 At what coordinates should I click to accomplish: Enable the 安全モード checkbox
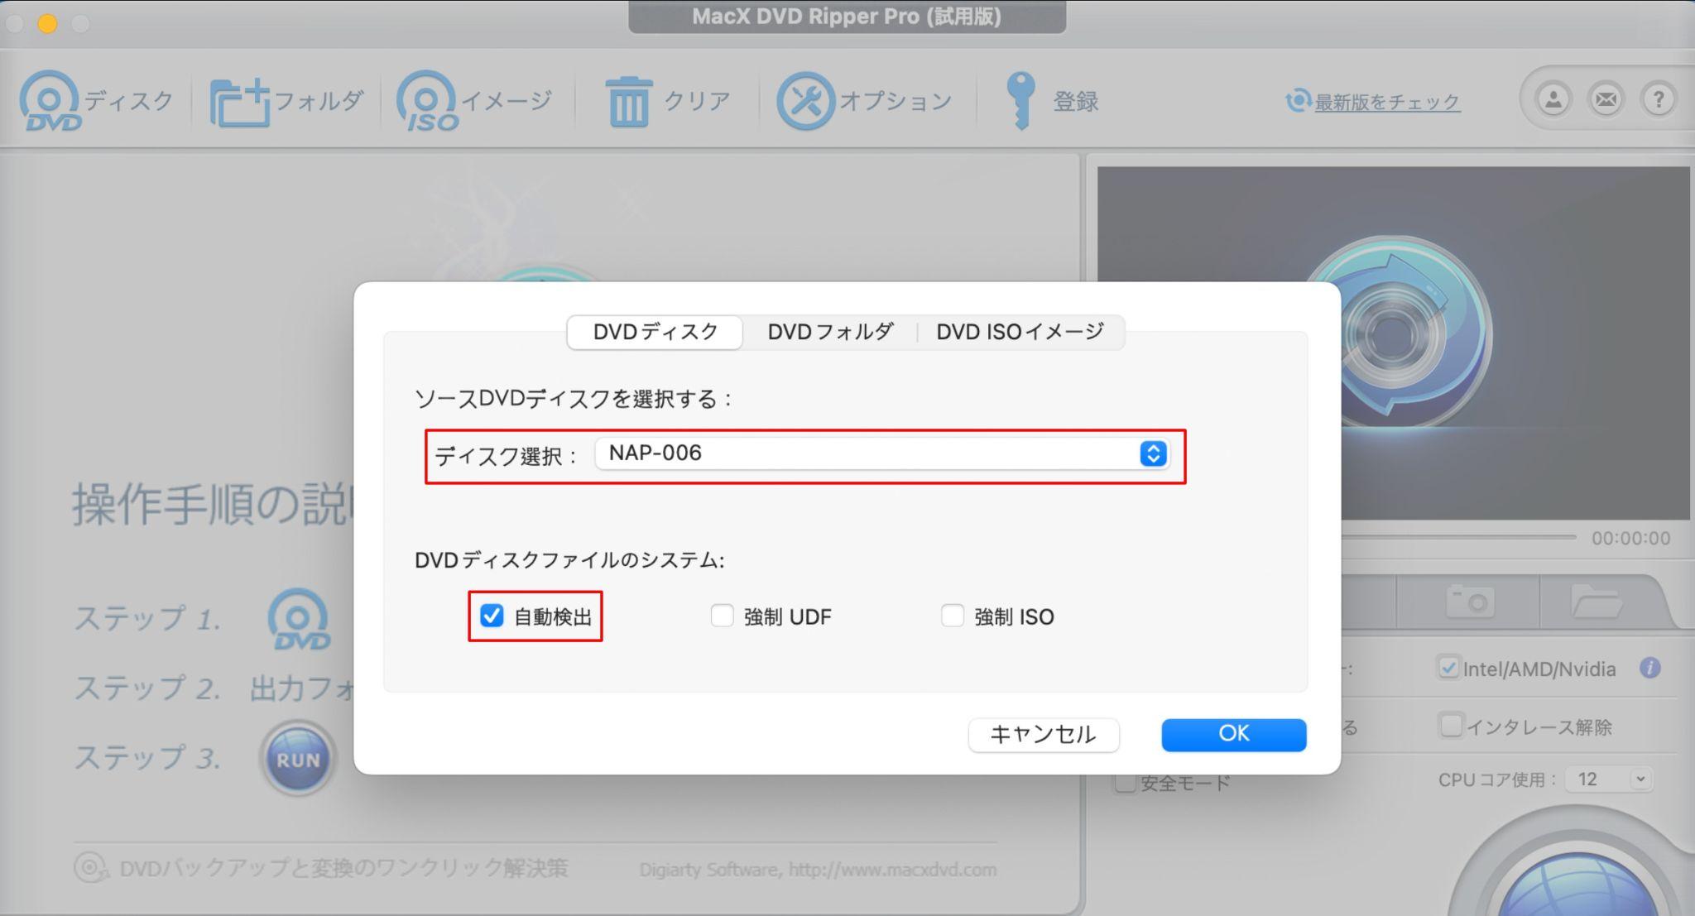[x=1125, y=782]
